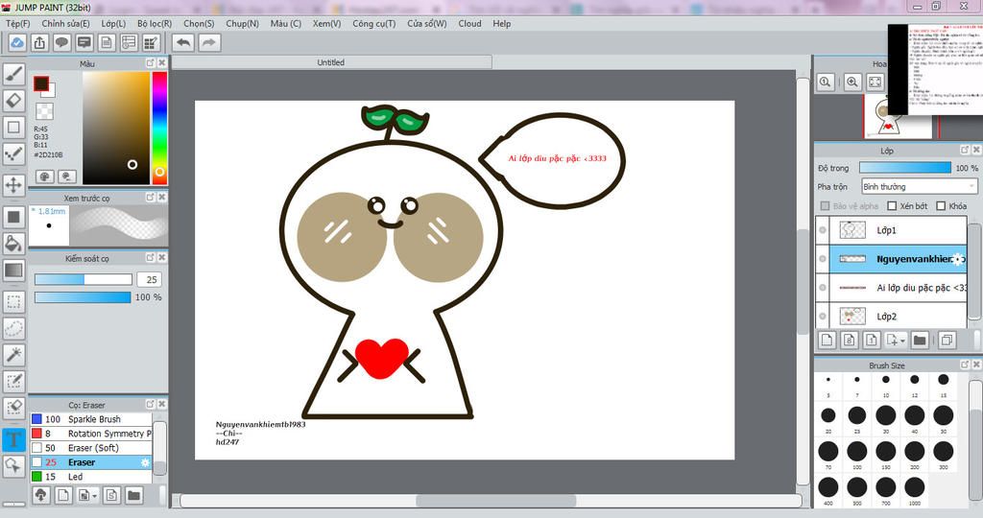This screenshot has height=518, width=983.
Task: Toggle the Khóa checkbox
Action: [941, 206]
